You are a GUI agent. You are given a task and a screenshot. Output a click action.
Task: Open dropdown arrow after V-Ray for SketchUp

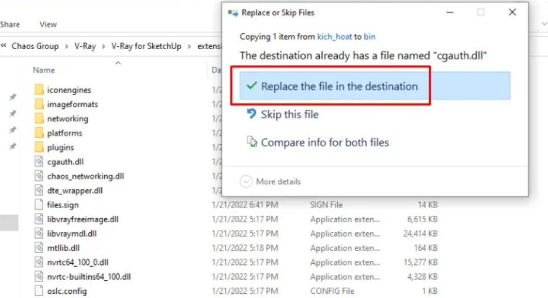coord(191,46)
